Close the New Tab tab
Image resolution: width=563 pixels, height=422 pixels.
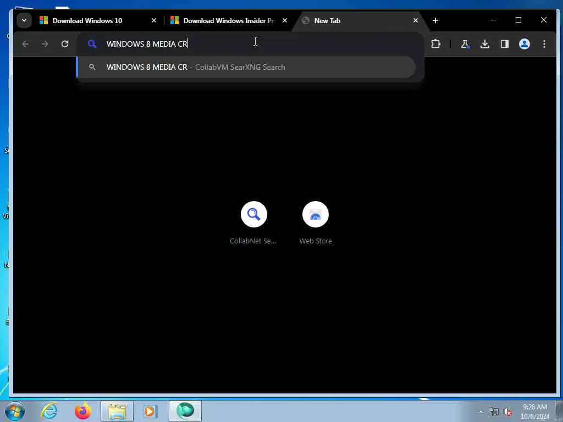coord(416,20)
